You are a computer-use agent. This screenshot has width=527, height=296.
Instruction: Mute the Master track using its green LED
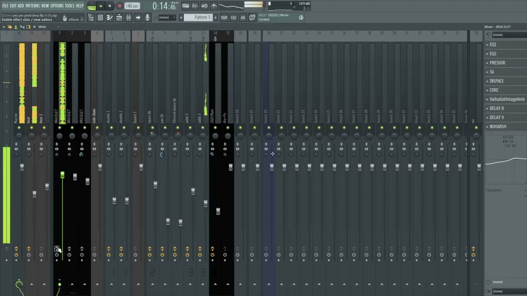(19, 128)
